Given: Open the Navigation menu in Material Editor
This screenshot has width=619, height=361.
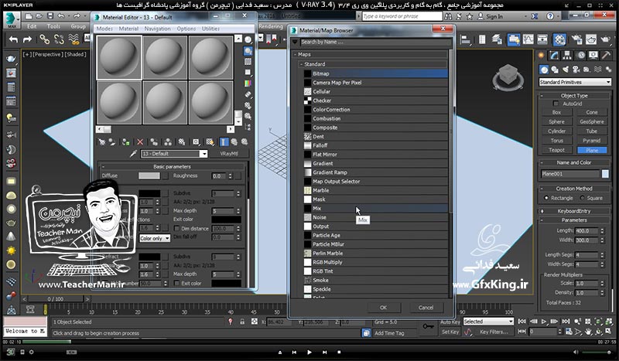Looking at the screenshot, I should (x=157, y=29).
